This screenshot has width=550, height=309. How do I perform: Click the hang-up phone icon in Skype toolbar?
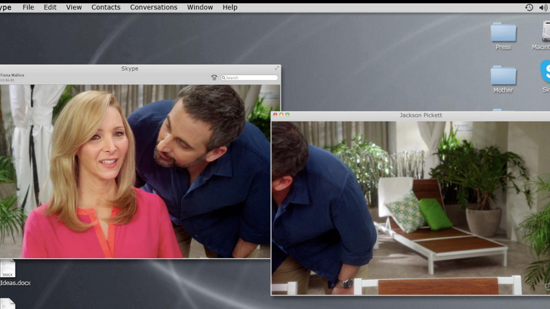tap(214, 78)
